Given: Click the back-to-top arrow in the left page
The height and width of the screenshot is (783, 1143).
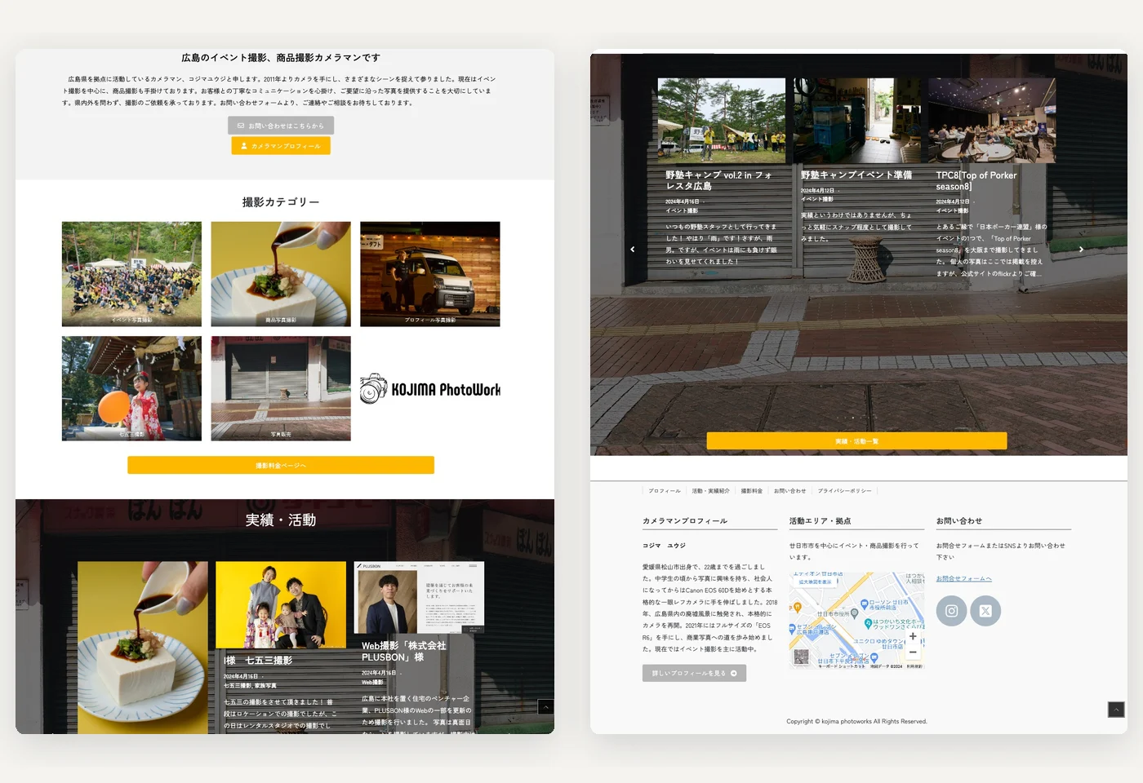Looking at the screenshot, I should coord(545,707).
